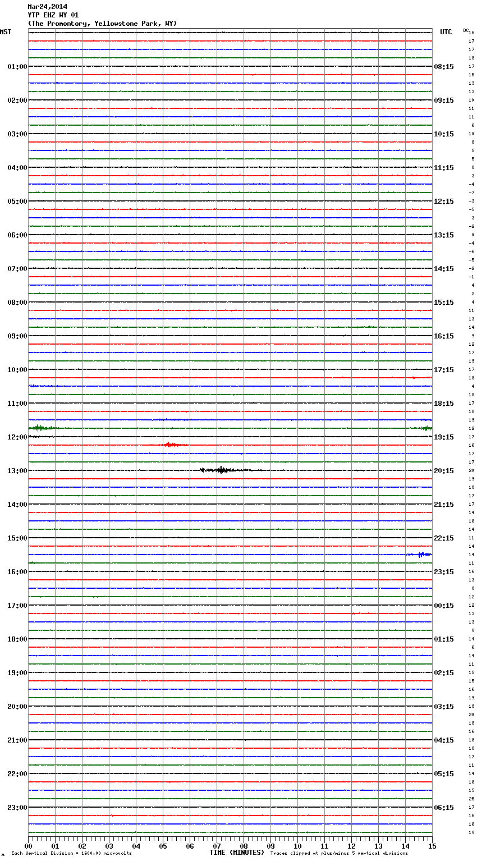The image size is (477, 861).
Task: Click the traces clipped footnote text
Action: click(x=339, y=854)
